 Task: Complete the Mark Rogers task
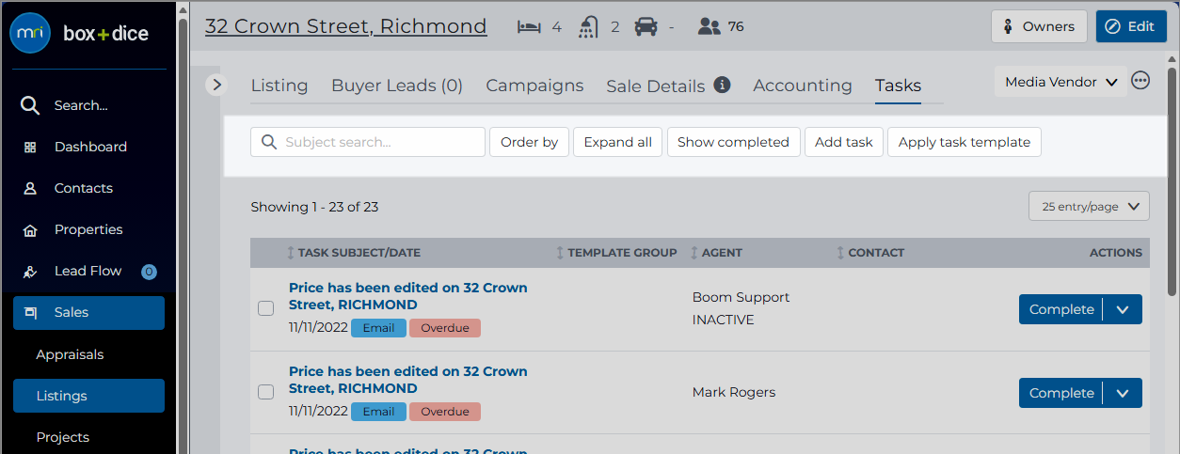tap(1061, 393)
